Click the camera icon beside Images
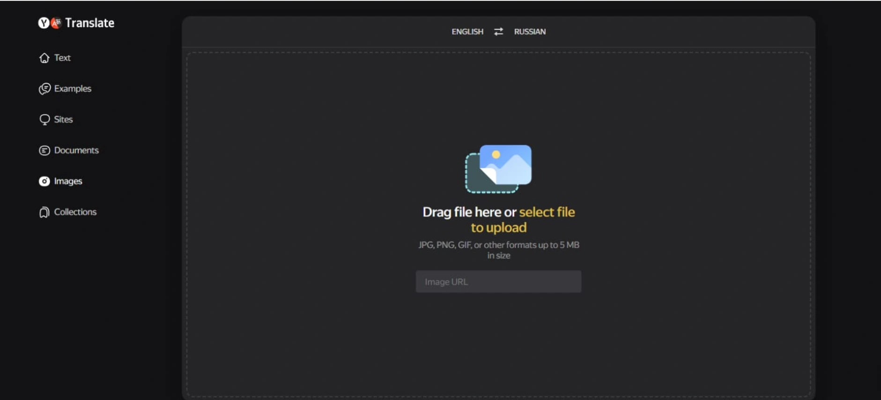The width and height of the screenshot is (881, 400). click(44, 181)
